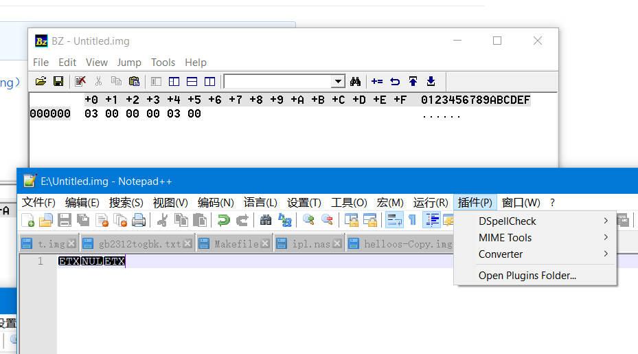The height and width of the screenshot is (354, 638).
Task: Close the ipl.nas tab
Action: pos(337,243)
